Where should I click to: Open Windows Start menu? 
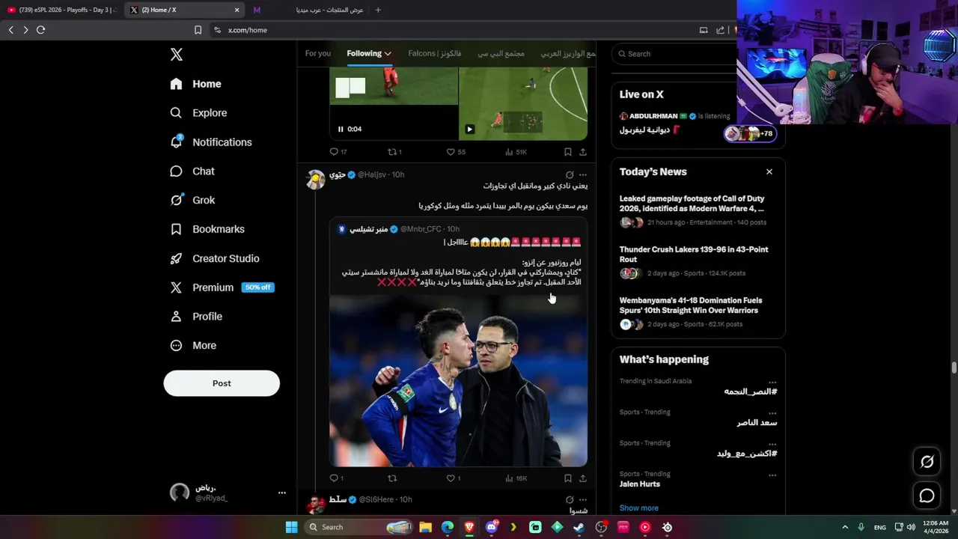click(291, 527)
